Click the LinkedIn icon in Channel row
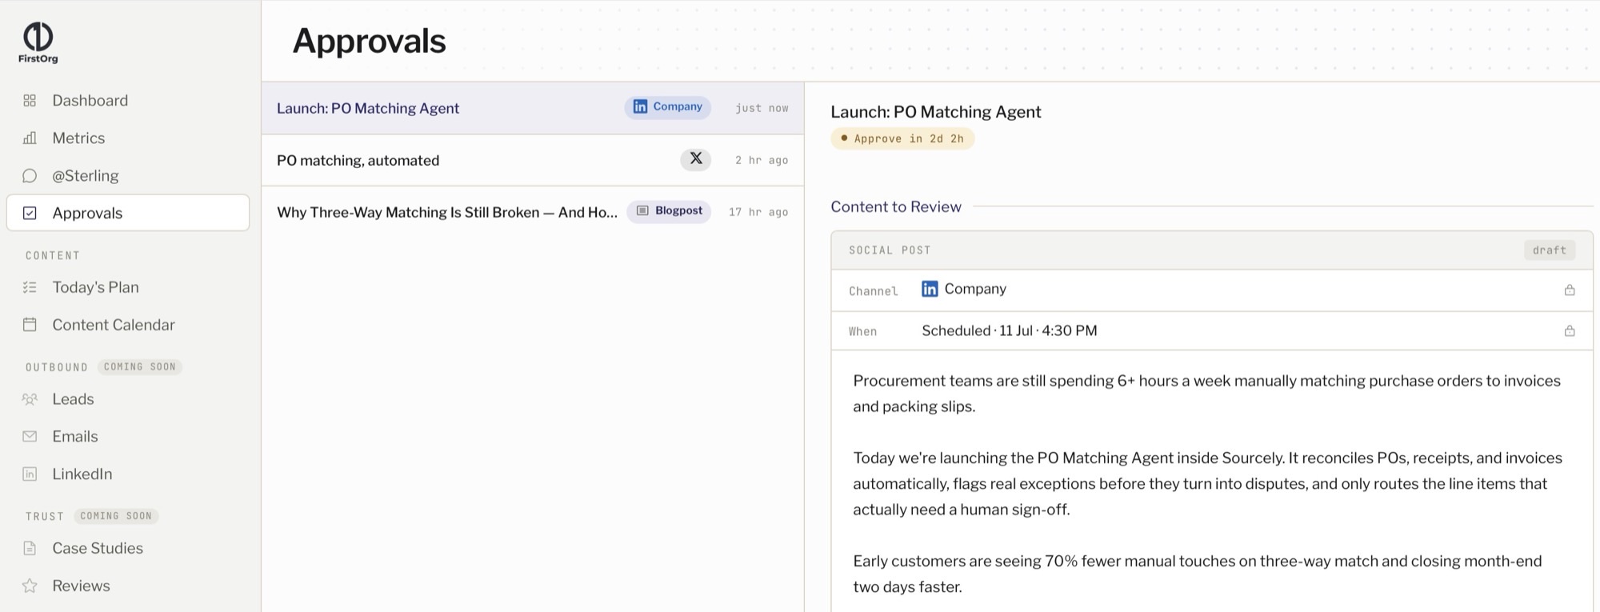 [x=929, y=289]
